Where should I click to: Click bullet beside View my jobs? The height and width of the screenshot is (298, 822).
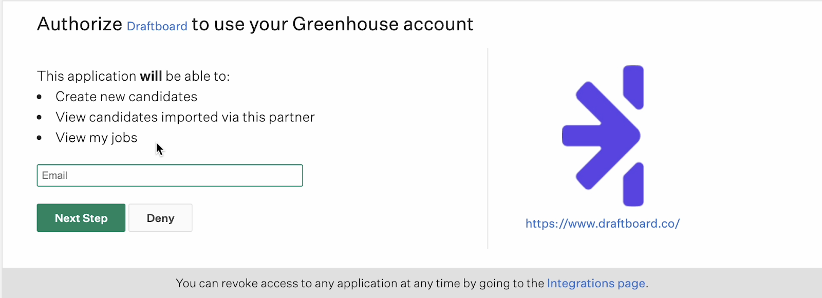point(40,138)
